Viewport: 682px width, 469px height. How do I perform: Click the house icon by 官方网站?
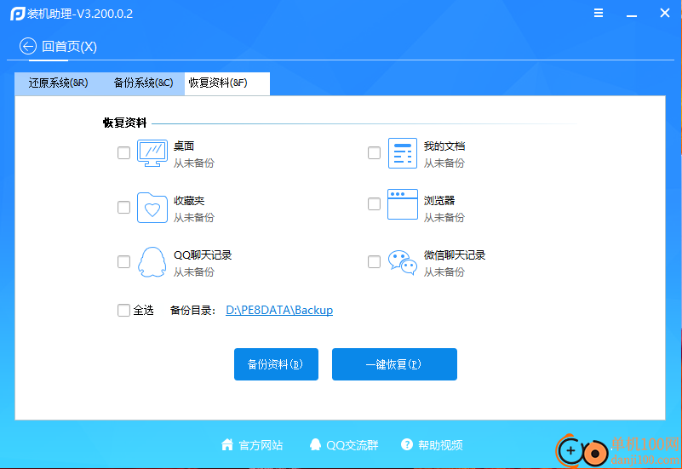tap(227, 444)
